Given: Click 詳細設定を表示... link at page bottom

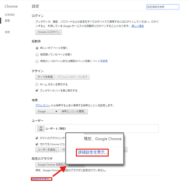Looking at the screenshot, I should [x=41, y=179].
